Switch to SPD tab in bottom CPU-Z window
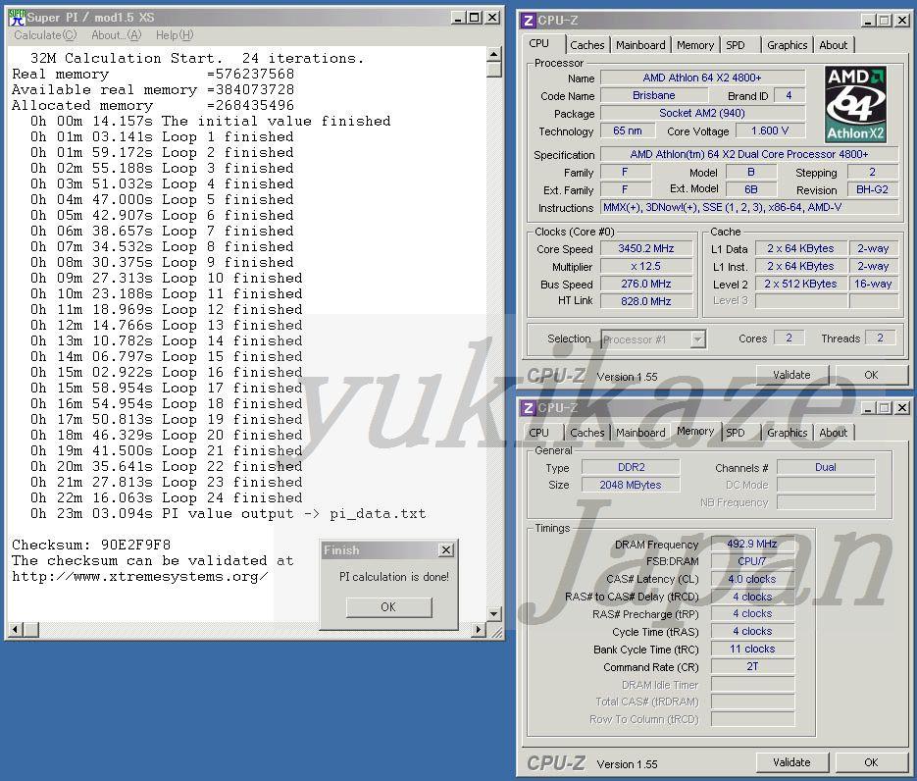 736,433
